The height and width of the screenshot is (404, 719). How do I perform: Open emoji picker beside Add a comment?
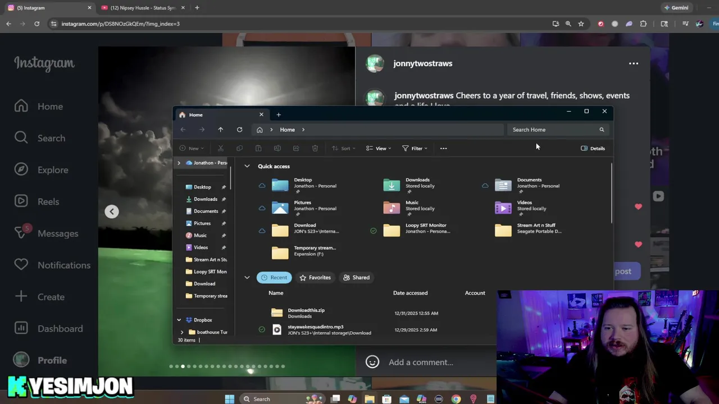point(372,362)
